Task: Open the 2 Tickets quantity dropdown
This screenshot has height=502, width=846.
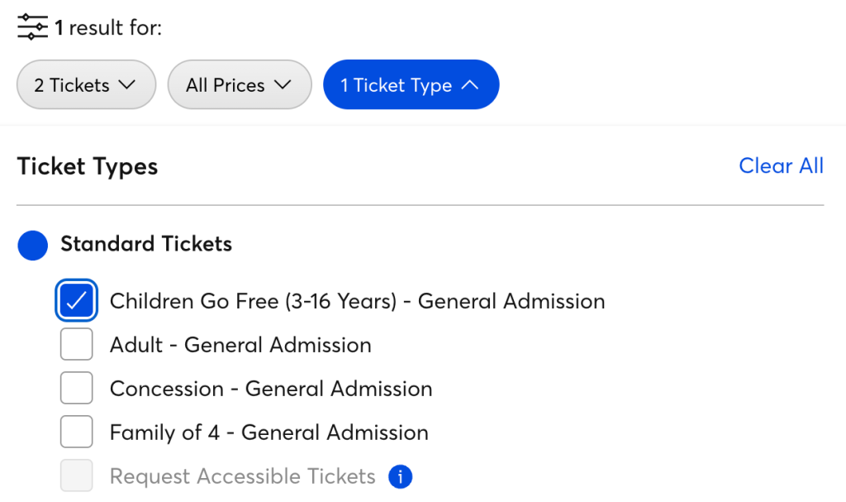Action: click(x=86, y=84)
